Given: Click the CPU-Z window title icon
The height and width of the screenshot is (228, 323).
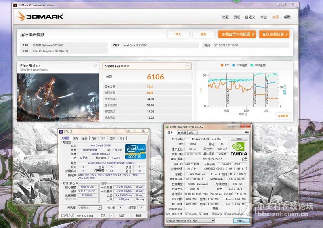Looking at the screenshot, I should pyautogui.click(x=61, y=132).
